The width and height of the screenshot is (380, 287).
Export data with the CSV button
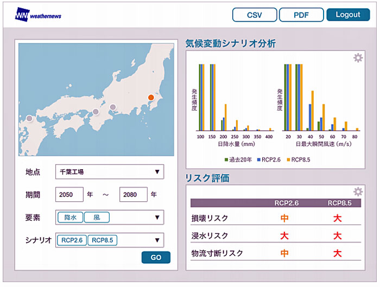click(x=255, y=15)
